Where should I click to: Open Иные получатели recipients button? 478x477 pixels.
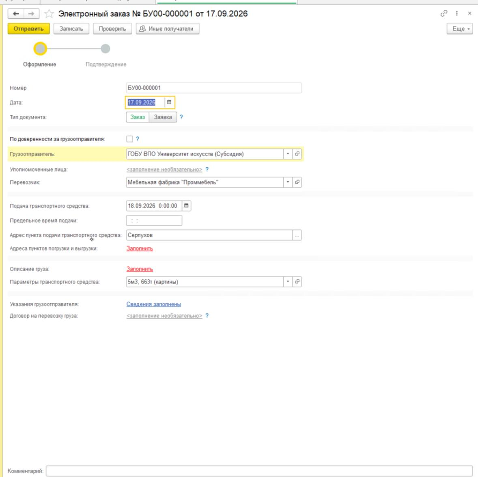(167, 29)
